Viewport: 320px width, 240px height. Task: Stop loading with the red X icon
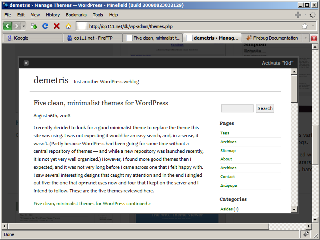pos(57,26)
